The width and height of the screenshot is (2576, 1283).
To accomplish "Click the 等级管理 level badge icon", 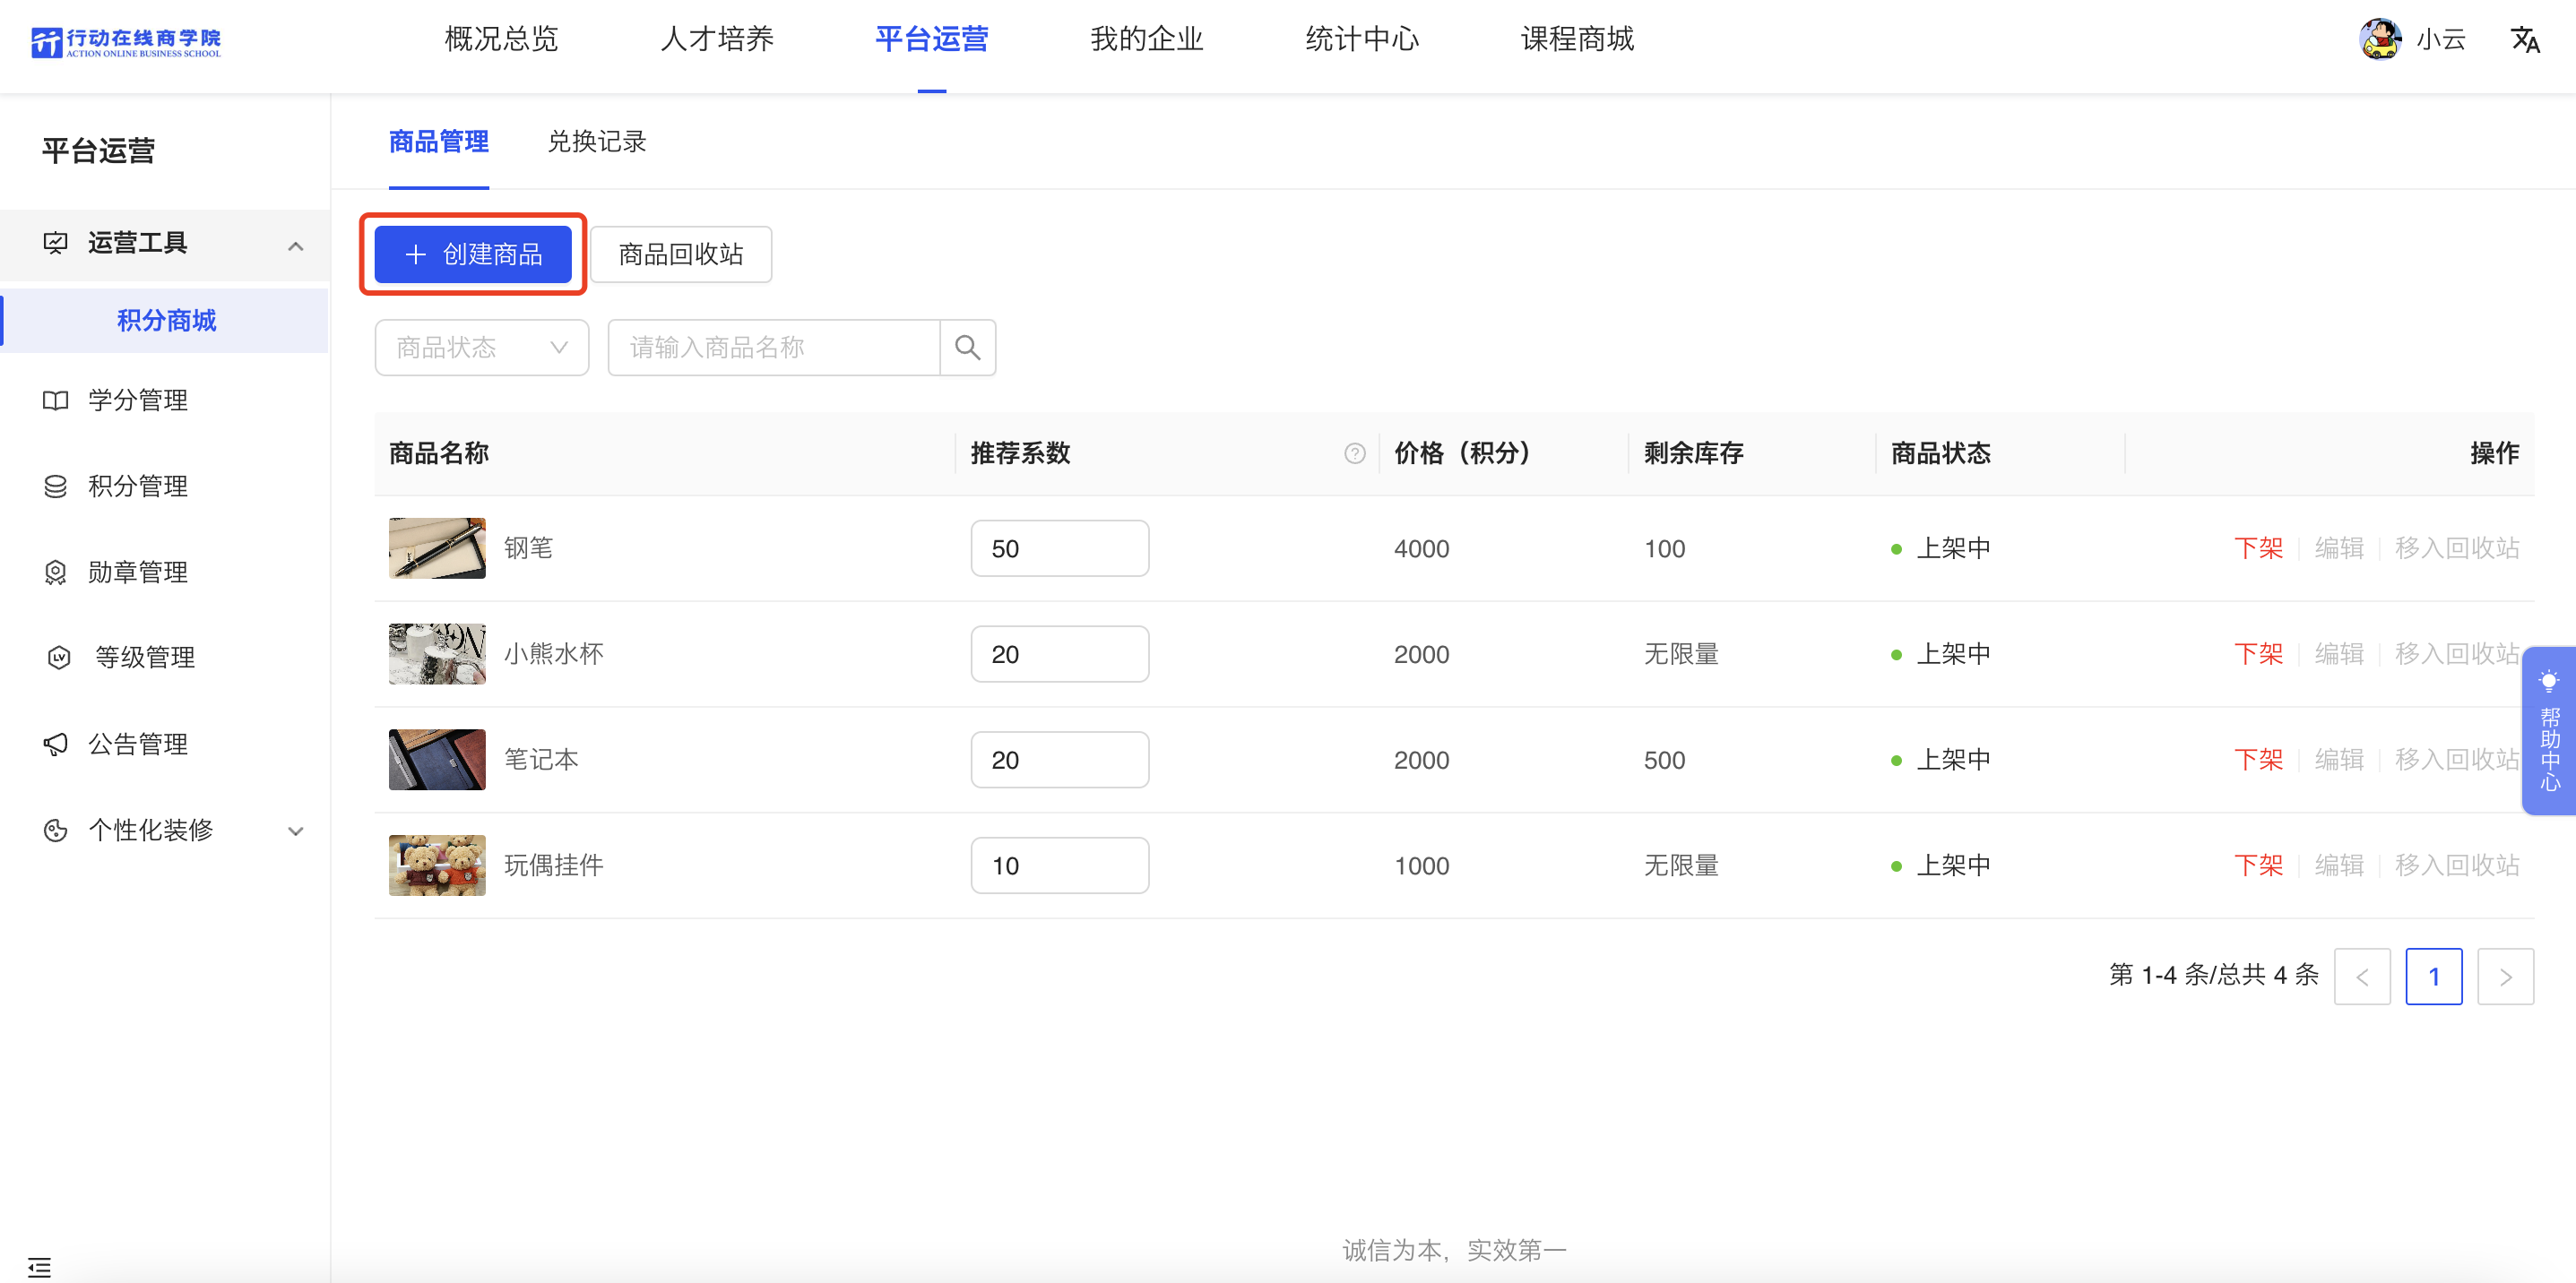I will pyautogui.click(x=59, y=658).
